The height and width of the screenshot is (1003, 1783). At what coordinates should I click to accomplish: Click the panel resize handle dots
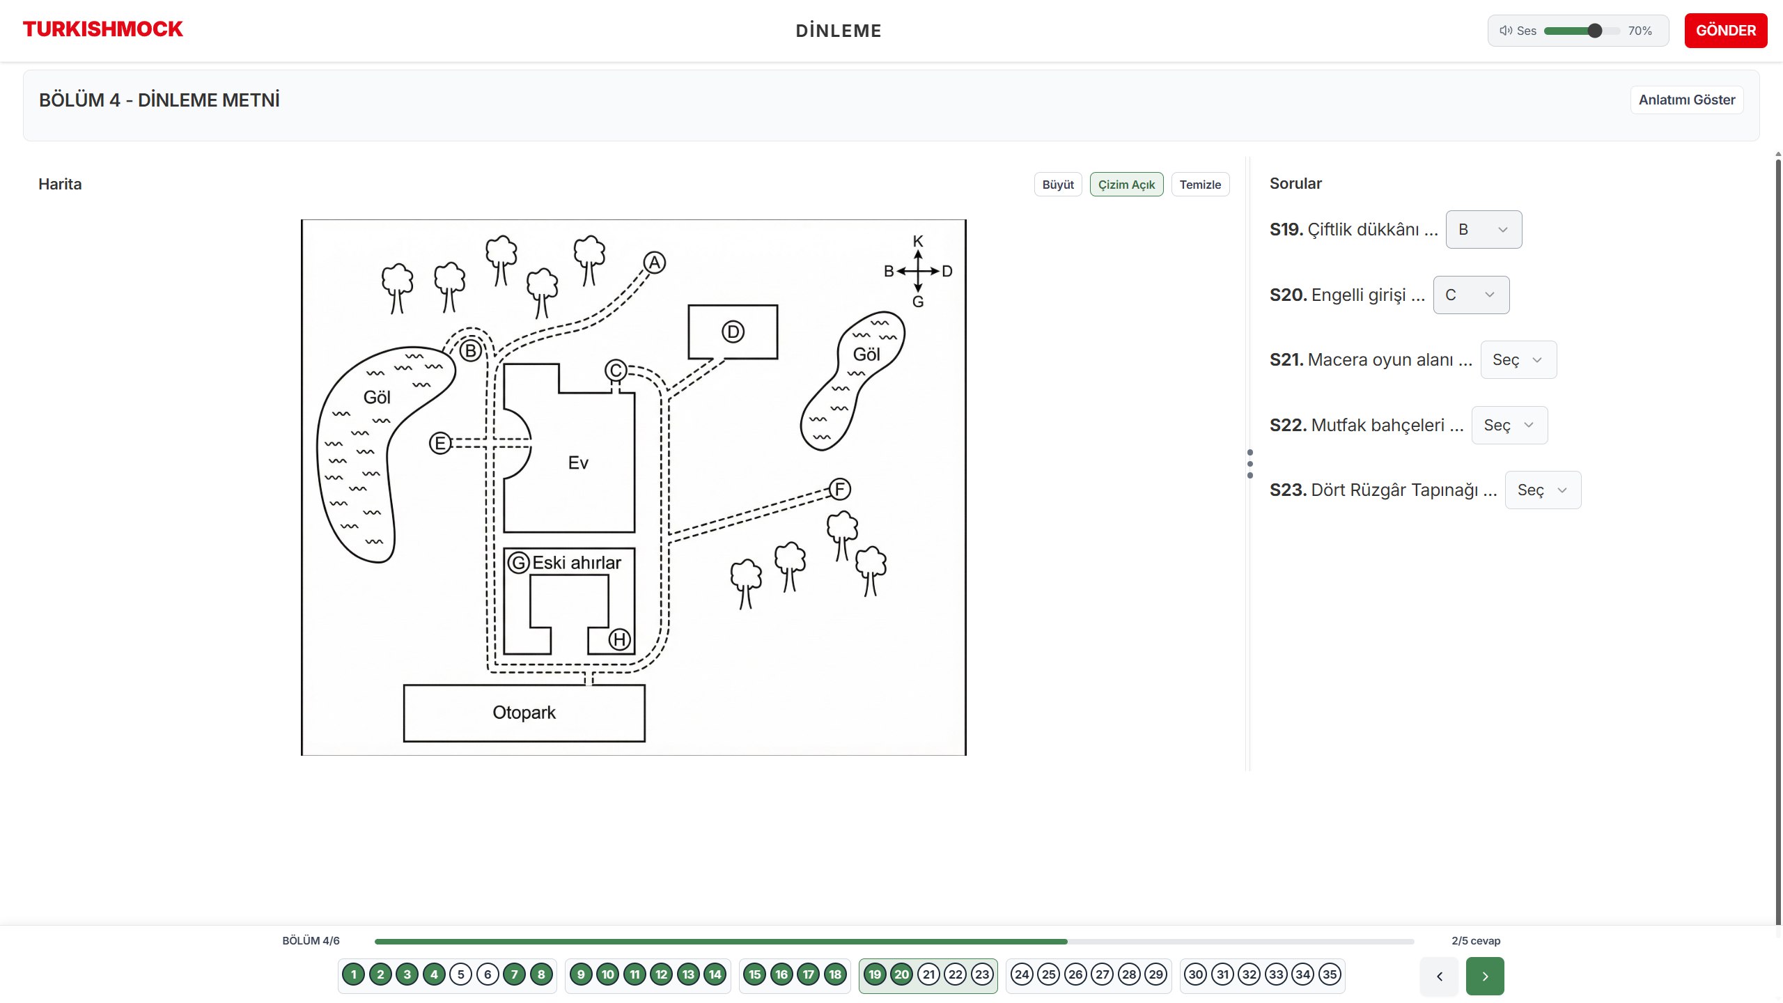pos(1250,464)
